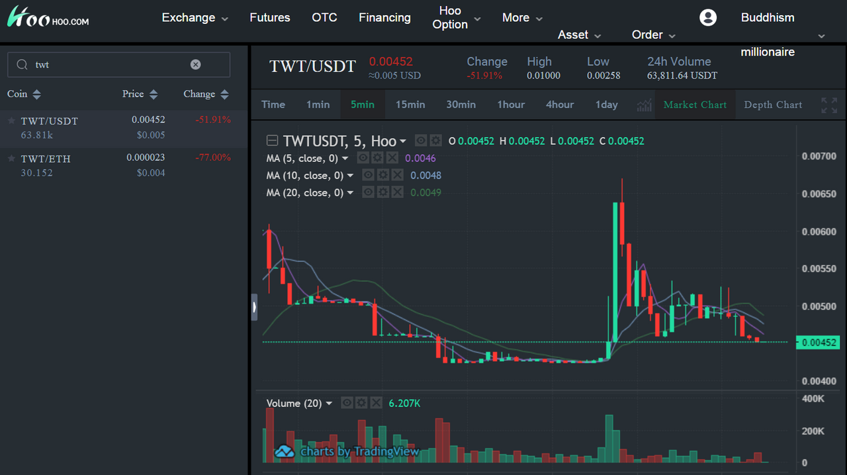847x475 pixels.
Task: Open MA 5 settings gear
Action: point(377,158)
